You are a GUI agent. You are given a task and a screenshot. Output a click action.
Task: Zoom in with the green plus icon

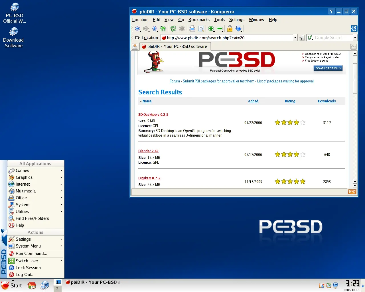tap(211, 29)
